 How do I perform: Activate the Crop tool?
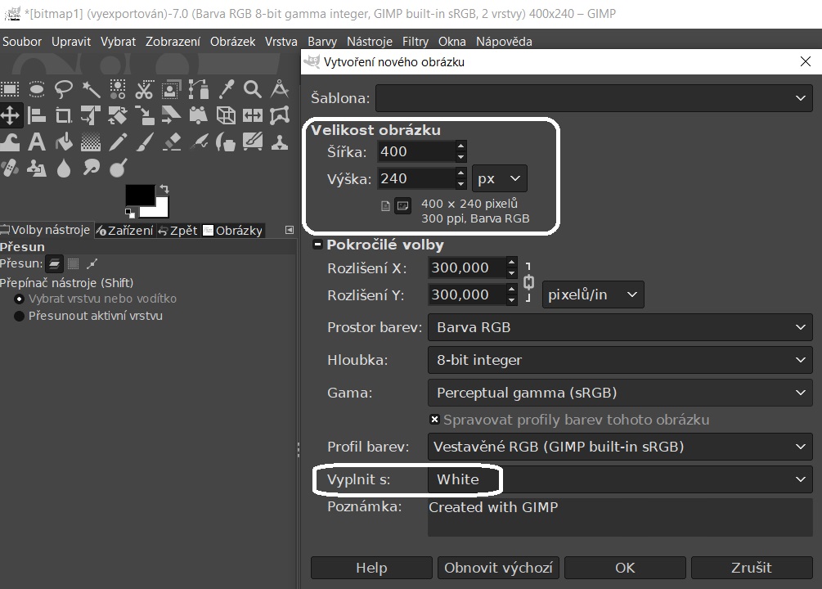click(x=64, y=115)
